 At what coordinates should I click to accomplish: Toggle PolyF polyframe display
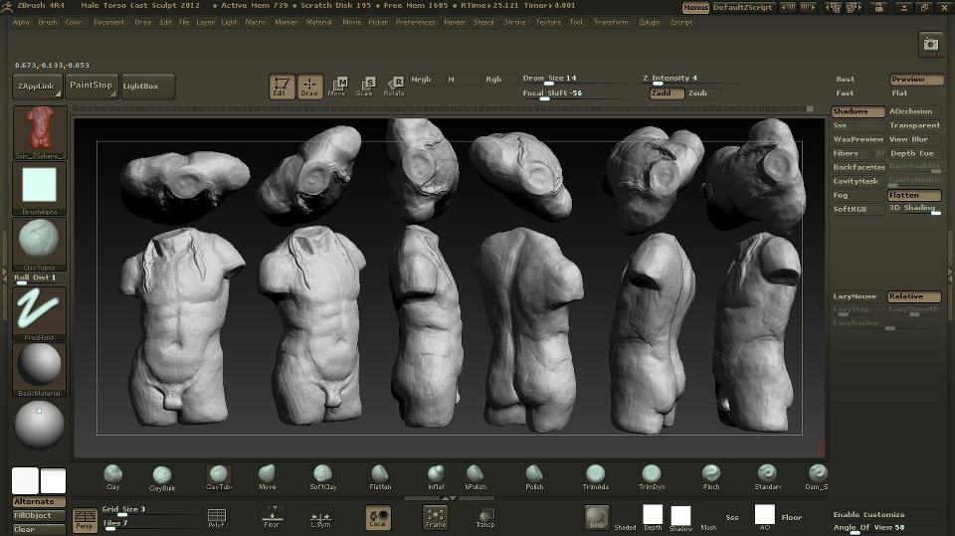tap(217, 518)
